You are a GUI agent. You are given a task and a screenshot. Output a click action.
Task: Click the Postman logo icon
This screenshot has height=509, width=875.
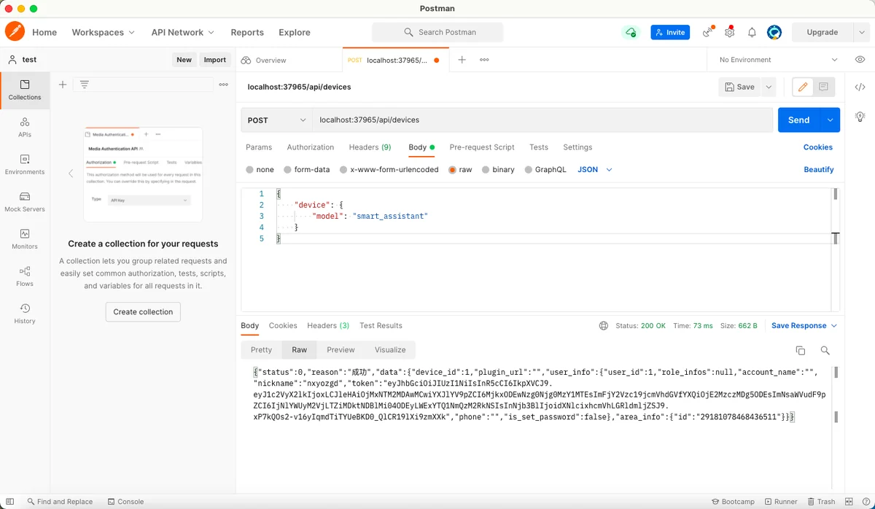[15, 32]
